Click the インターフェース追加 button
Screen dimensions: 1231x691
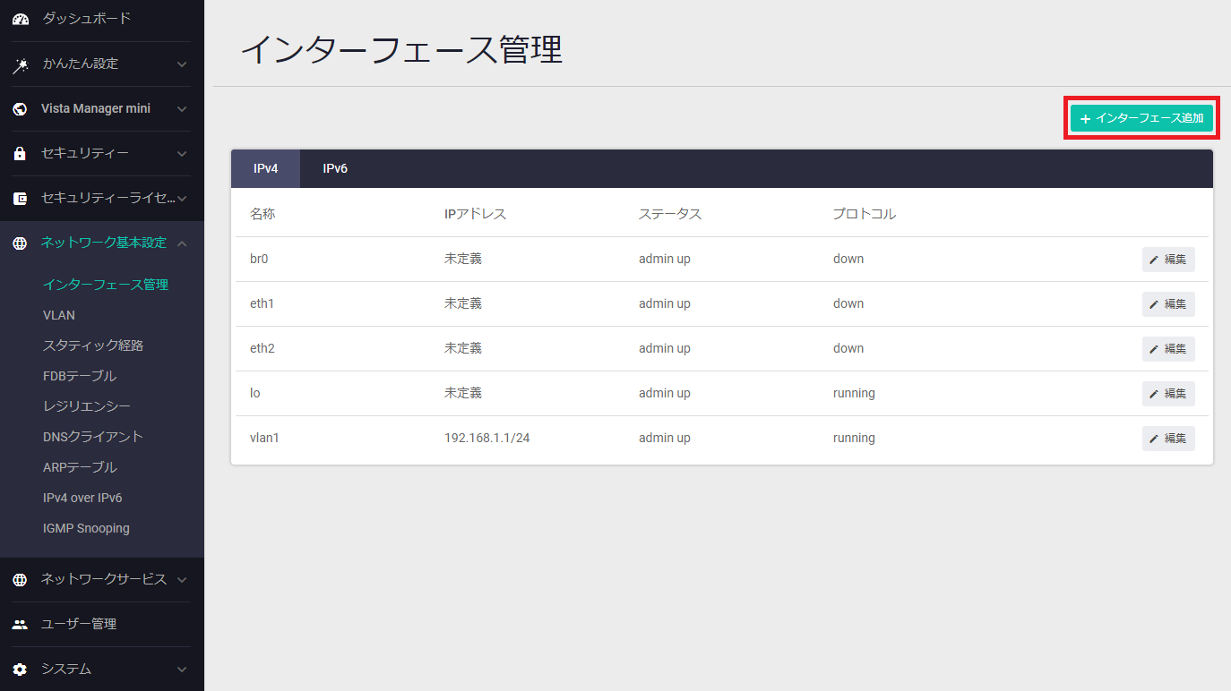pos(1141,118)
